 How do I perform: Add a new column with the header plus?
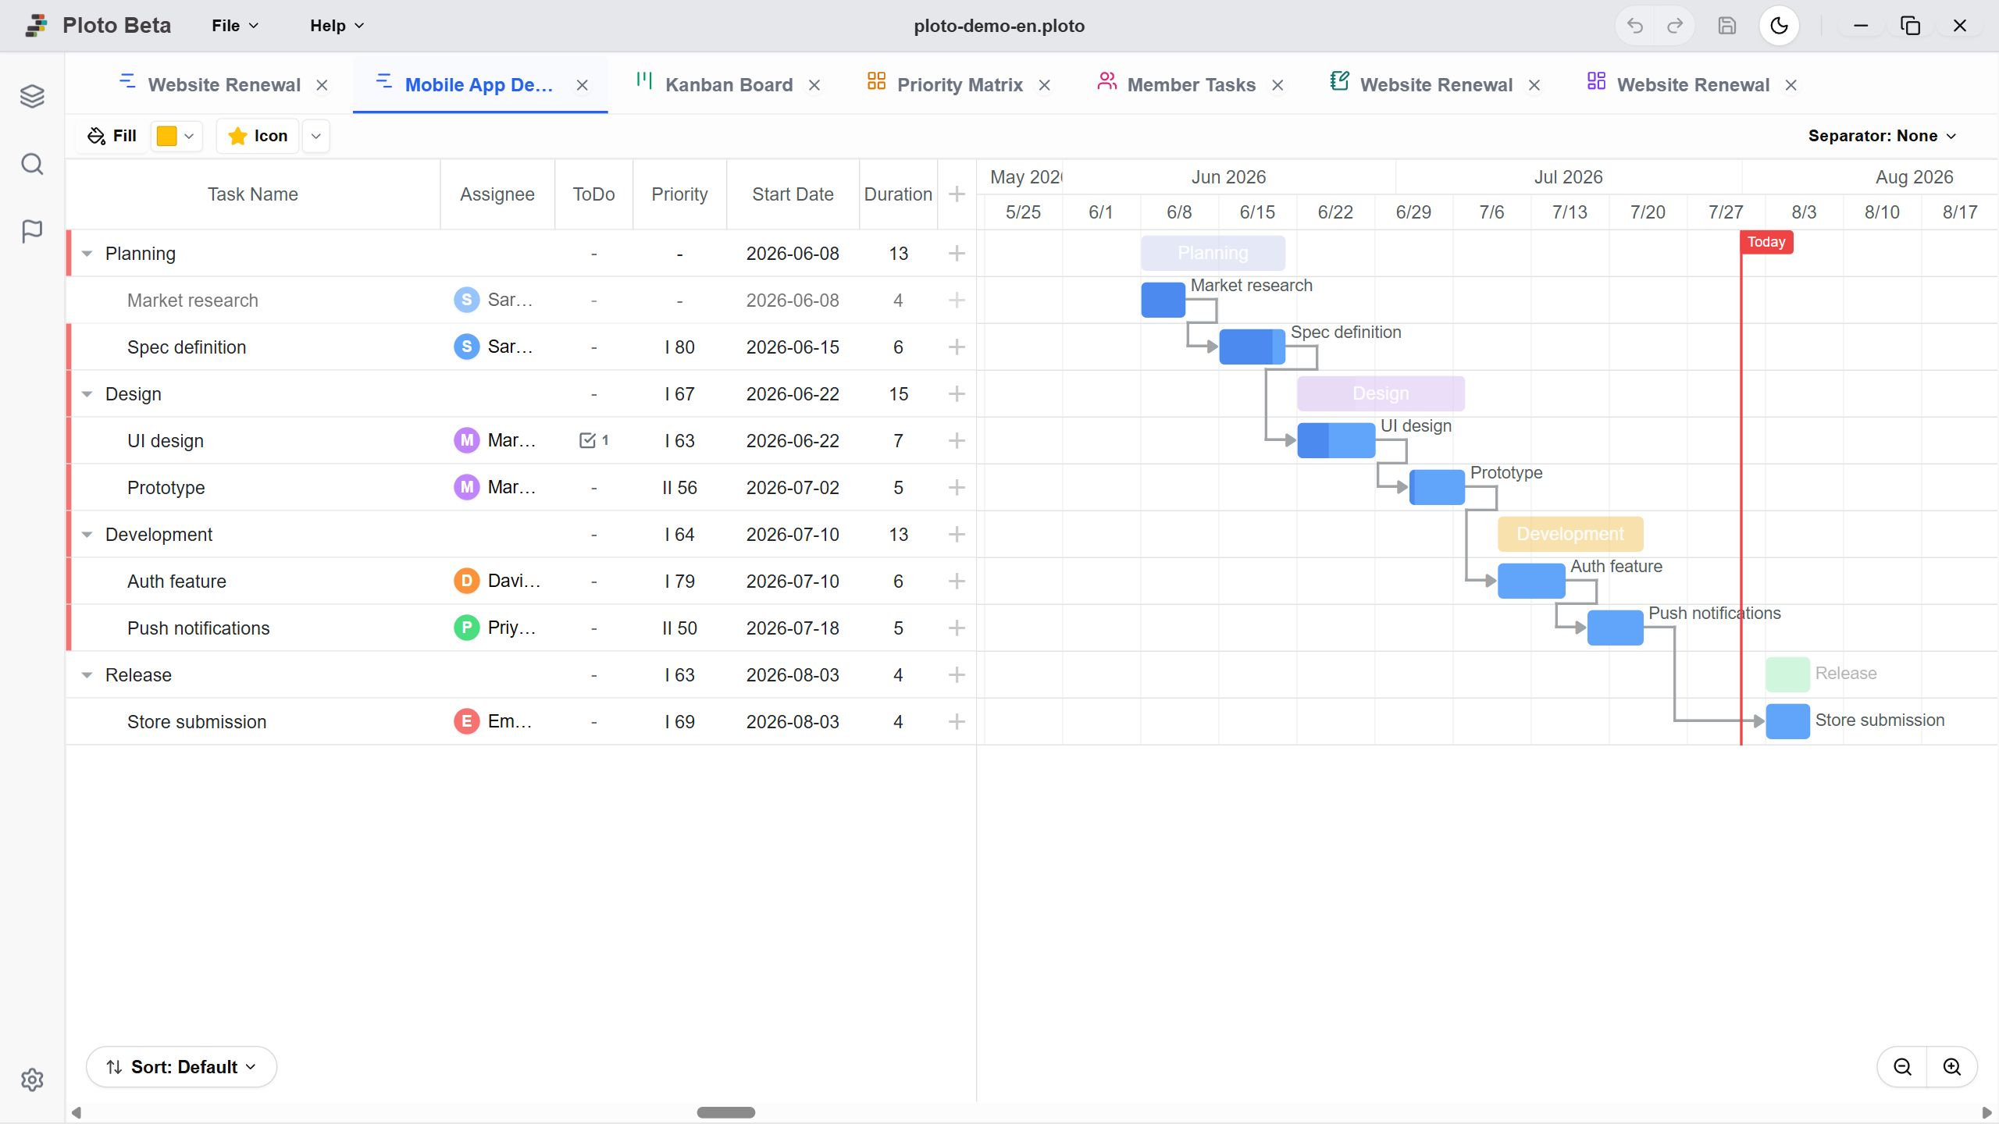pyautogui.click(x=957, y=194)
